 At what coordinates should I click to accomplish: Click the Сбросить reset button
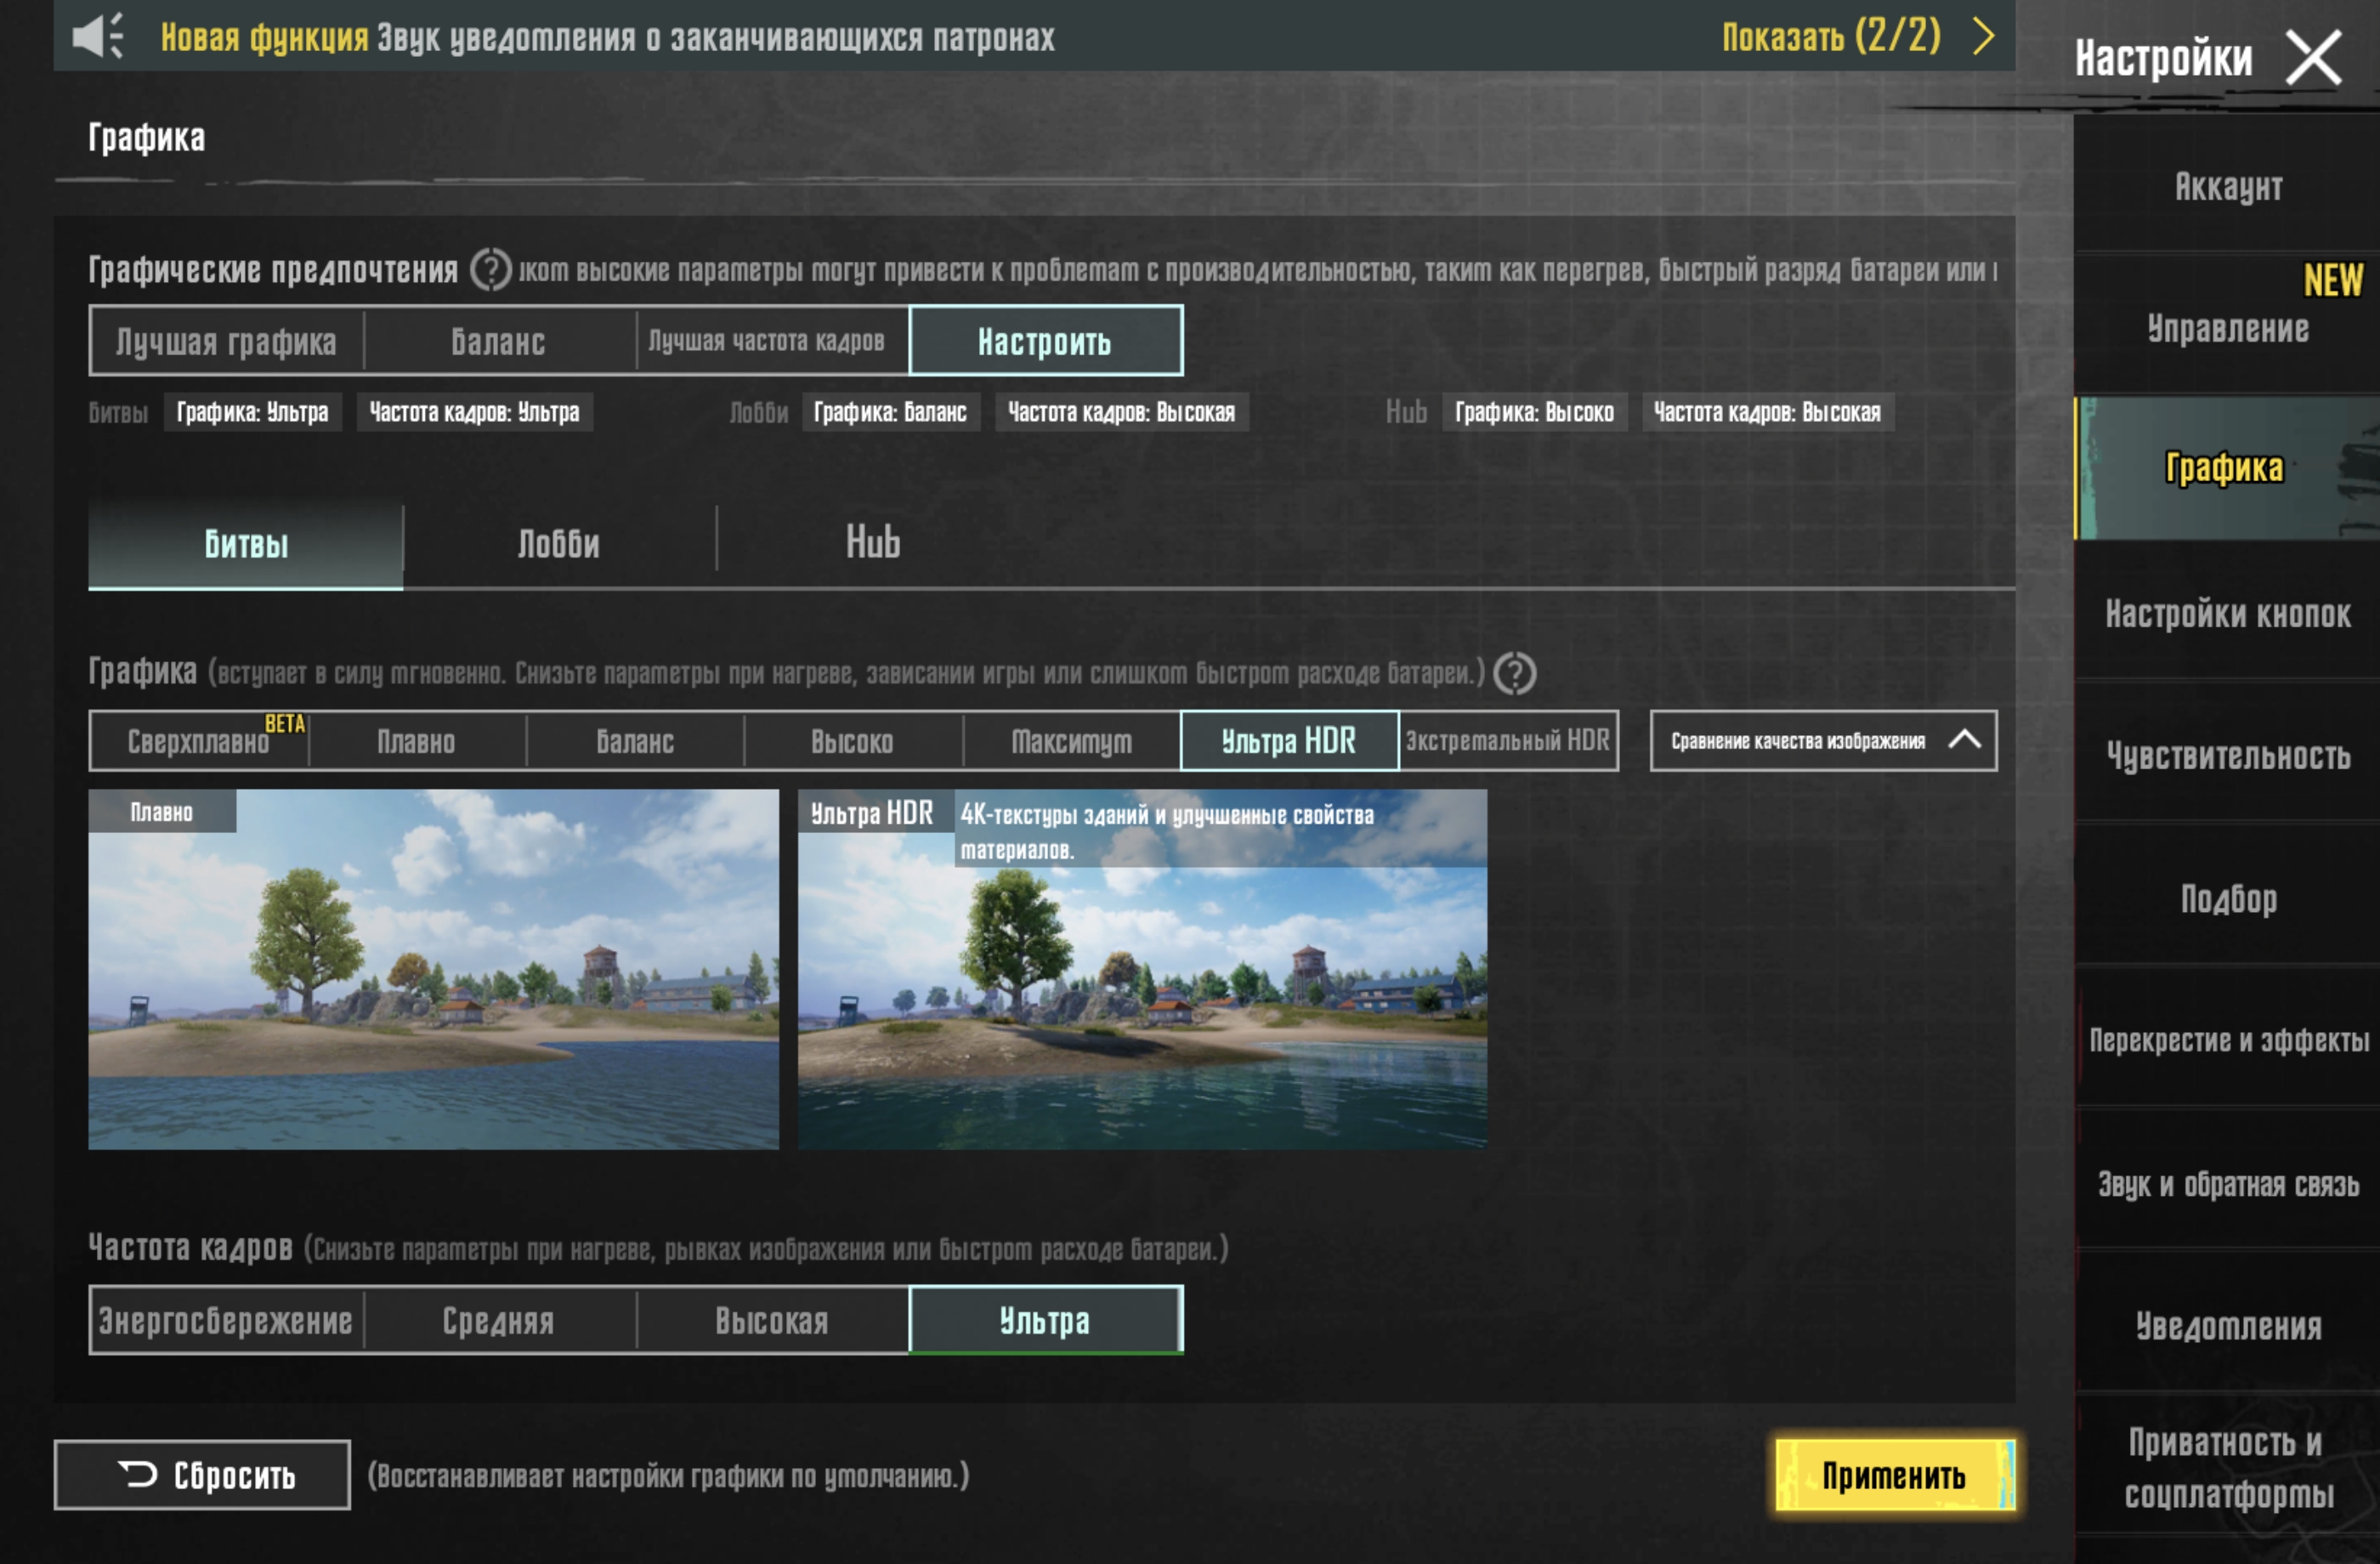(x=202, y=1475)
